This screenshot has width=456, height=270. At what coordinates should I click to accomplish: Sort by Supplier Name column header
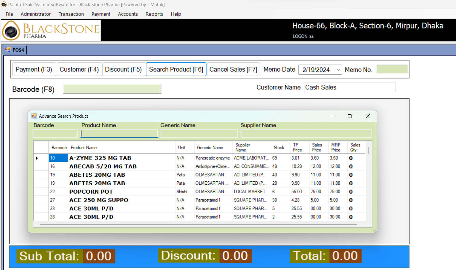(252, 147)
